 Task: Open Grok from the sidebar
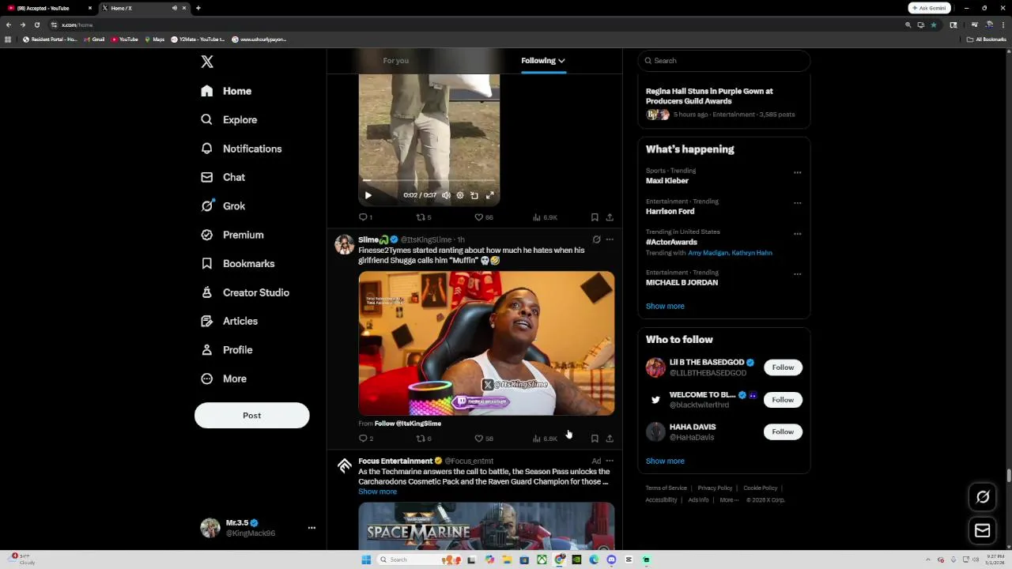[x=223, y=205]
